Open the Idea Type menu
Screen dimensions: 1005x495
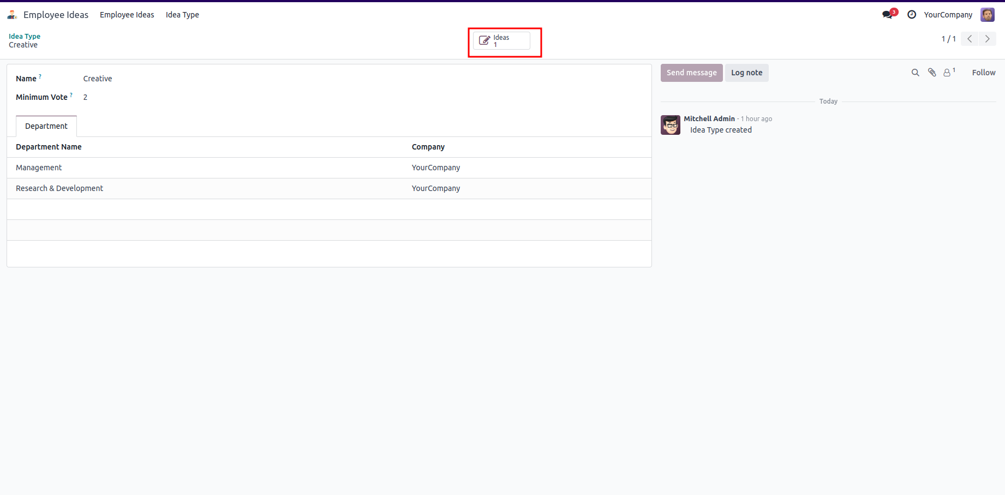point(182,15)
